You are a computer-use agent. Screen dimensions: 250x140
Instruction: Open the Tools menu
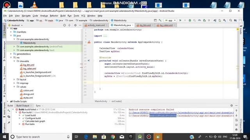(x=76, y=16)
